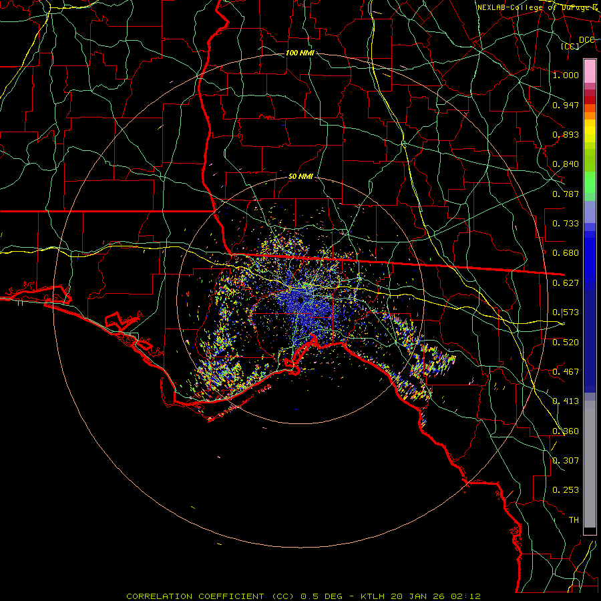
Task: Click the 0.253 scale value
Action: (x=566, y=490)
